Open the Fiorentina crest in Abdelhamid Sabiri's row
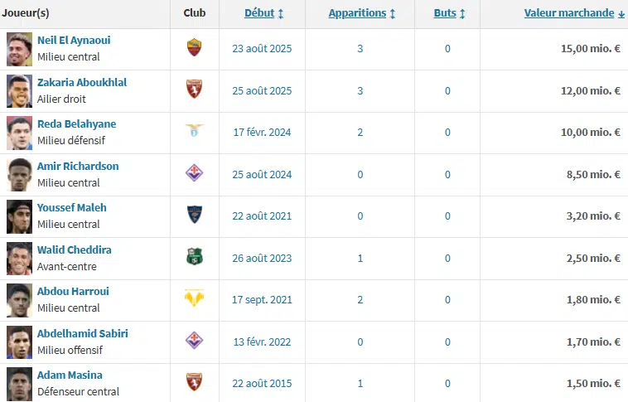The height and width of the screenshot is (402, 628). click(194, 341)
